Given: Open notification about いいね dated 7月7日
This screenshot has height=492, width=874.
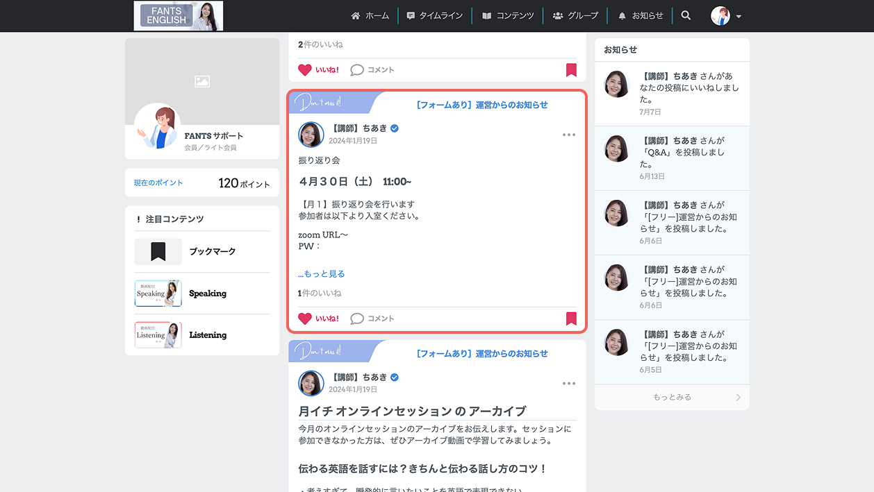Looking at the screenshot, I should (x=672, y=94).
